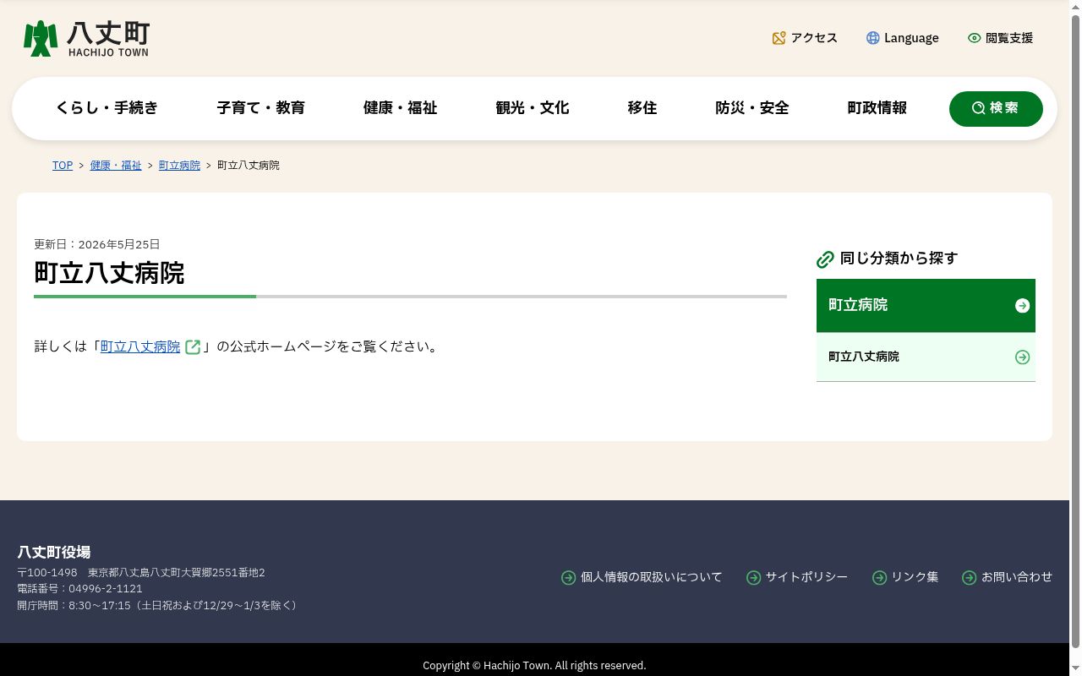This screenshot has width=1082, height=676.
Task: Select 町立八丈病院 text in the sidebar list
Action: point(863,357)
